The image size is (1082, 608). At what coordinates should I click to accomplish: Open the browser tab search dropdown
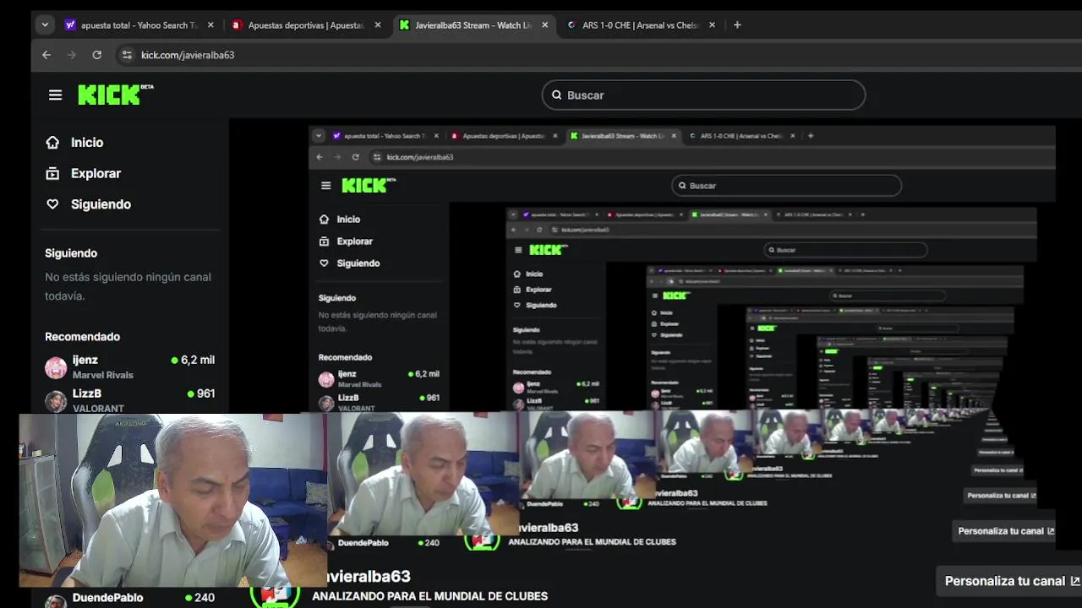pos(45,25)
